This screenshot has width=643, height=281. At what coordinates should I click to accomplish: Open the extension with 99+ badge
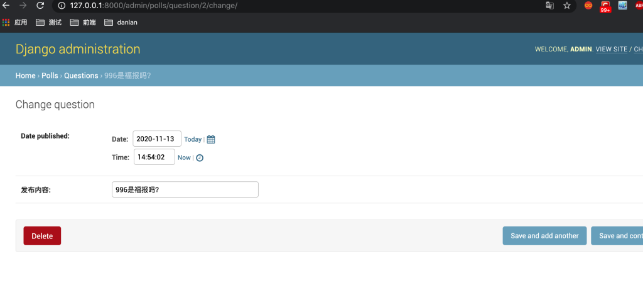pyautogui.click(x=605, y=6)
